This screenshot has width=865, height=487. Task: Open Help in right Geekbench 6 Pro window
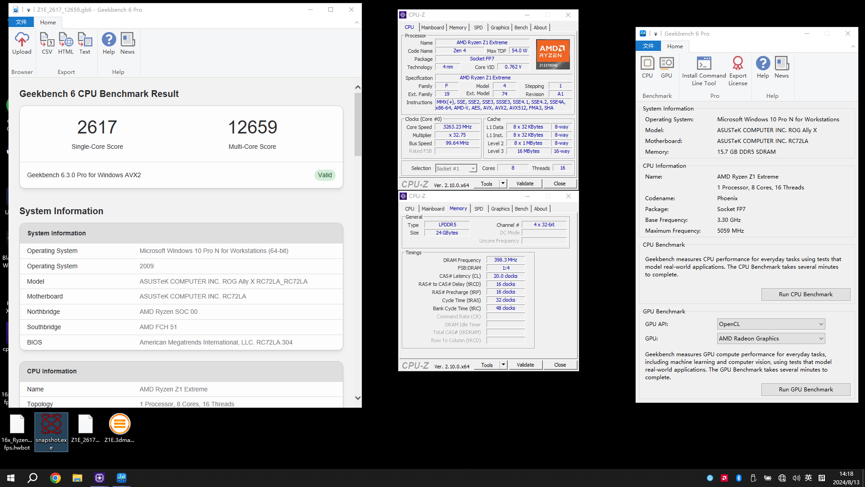[763, 68]
